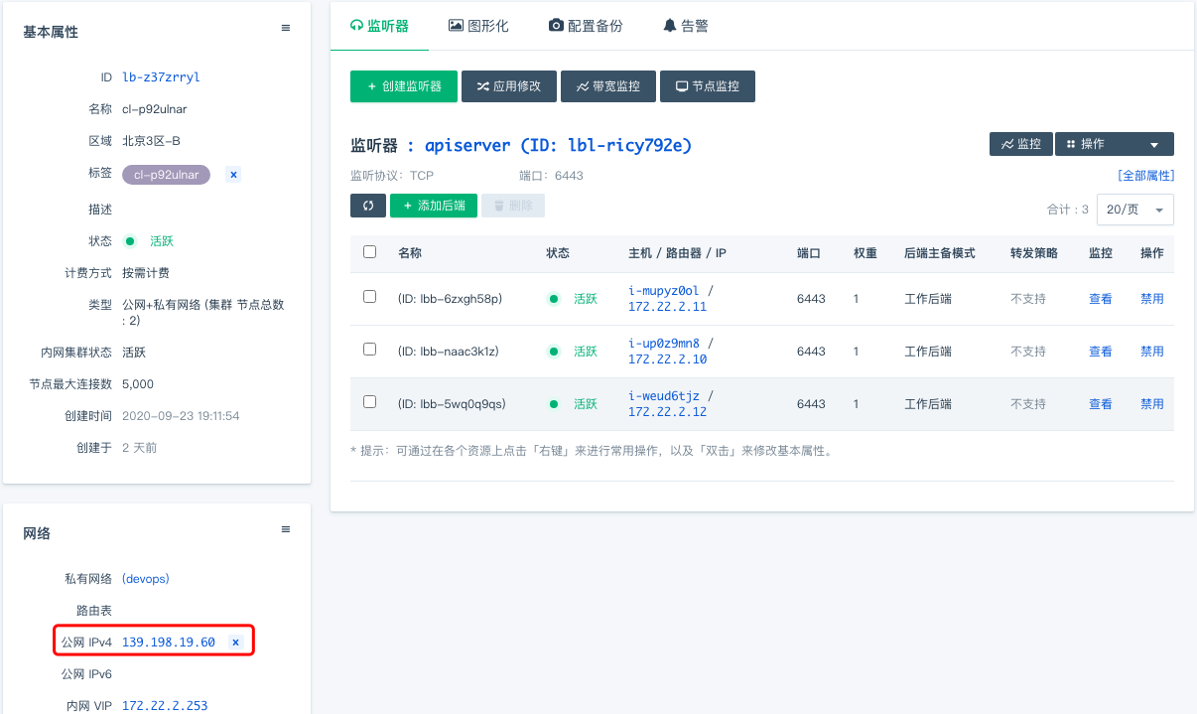This screenshot has height=714, width=1197.
Task: Select all backends with header checkbox
Action: [x=370, y=252]
